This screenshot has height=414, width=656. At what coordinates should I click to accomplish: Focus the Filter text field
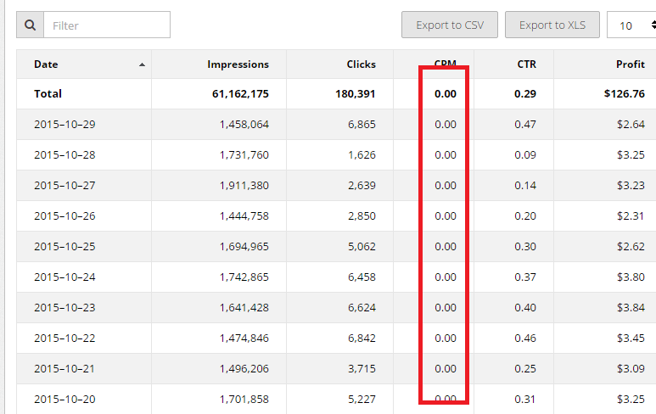106,25
